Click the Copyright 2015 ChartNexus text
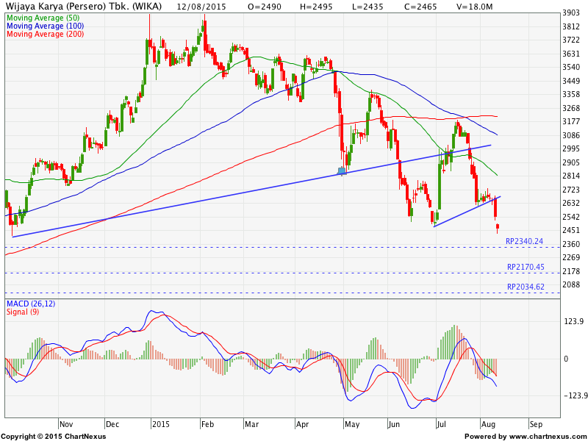This screenshot has width=588, height=441. click(54, 437)
